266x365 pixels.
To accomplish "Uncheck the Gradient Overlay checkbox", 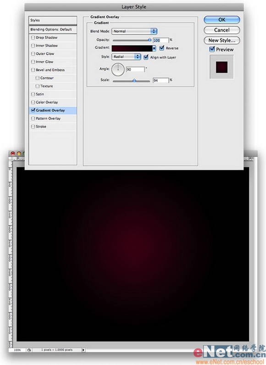I will click(33, 111).
